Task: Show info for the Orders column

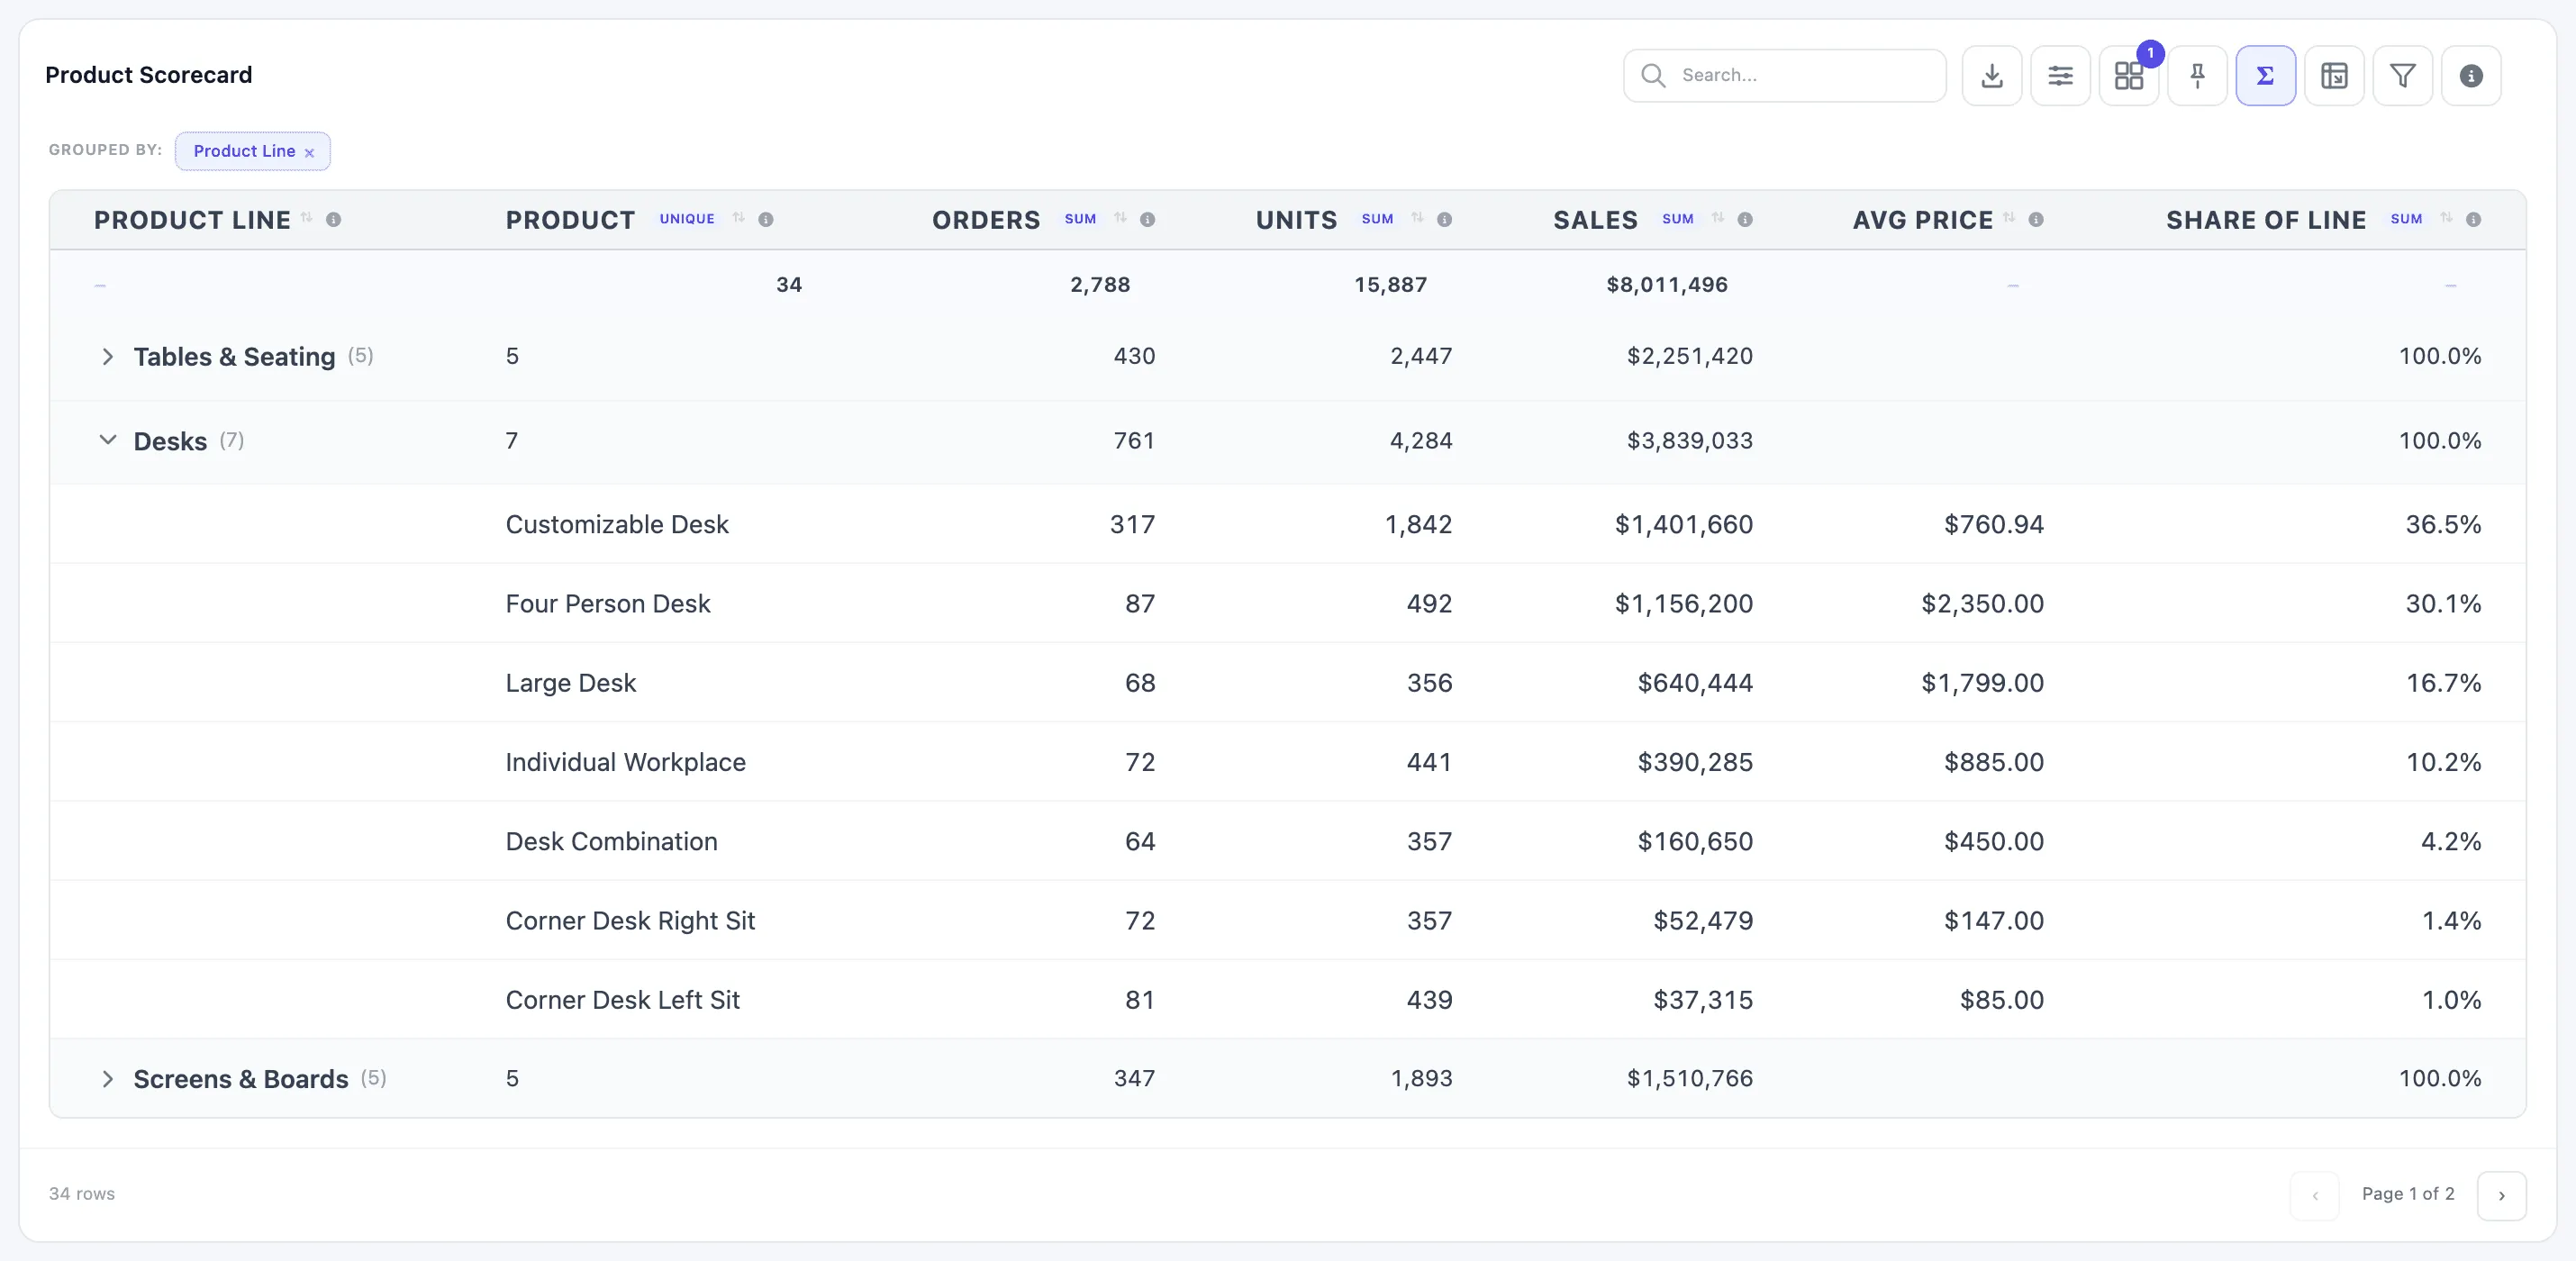Action: pyautogui.click(x=1147, y=219)
